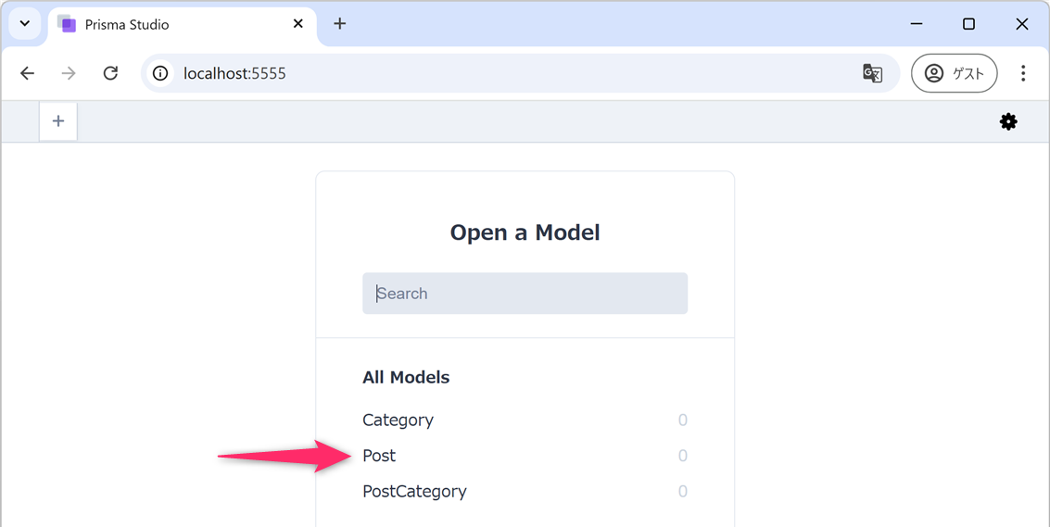Screen dimensions: 1050x527
Task: Select the Prisma Studio browser tab
Action: click(167, 25)
